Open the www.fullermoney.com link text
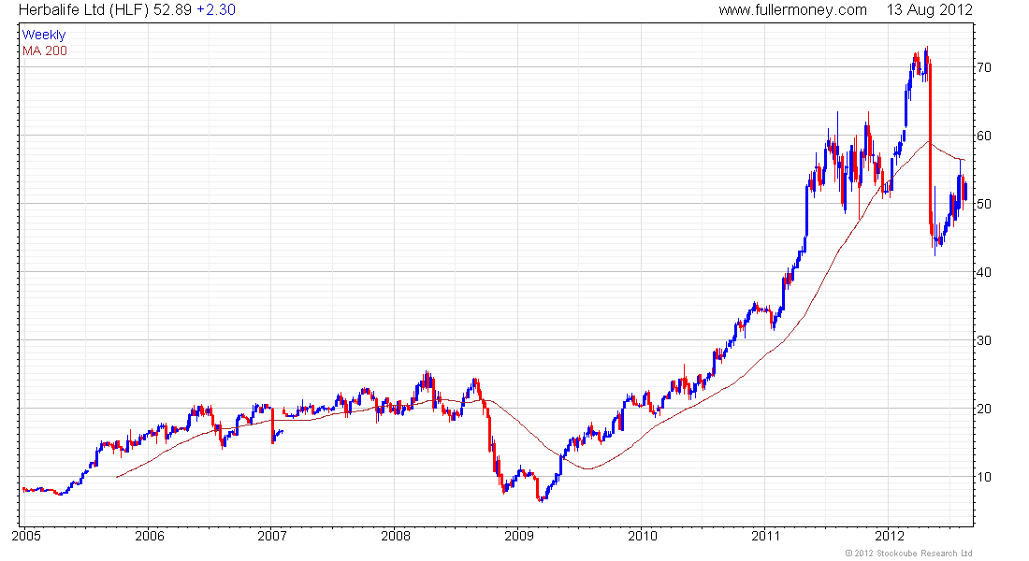Viewport: 1029px width, 561px height. tap(792, 10)
